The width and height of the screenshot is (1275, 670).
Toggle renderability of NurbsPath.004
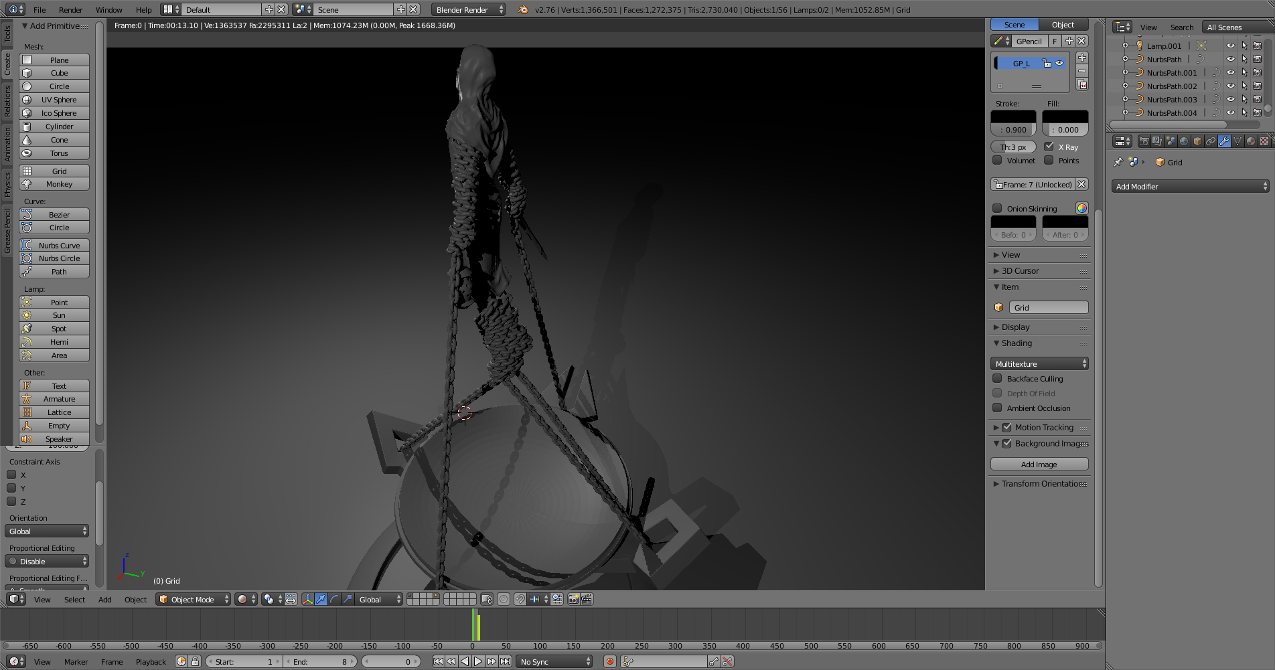(x=1258, y=112)
